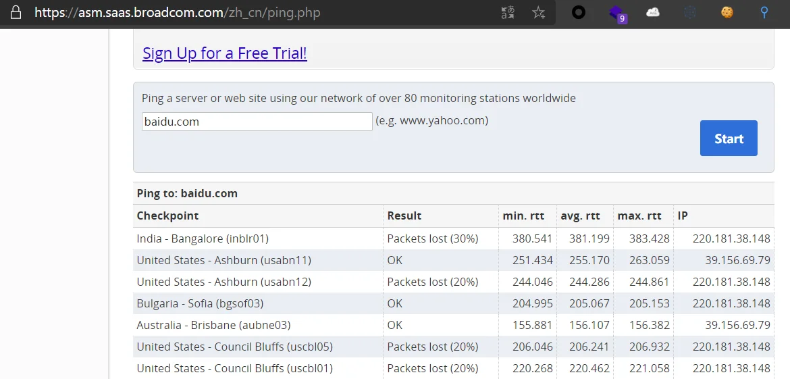
Task: Click the OK result for usabn11
Action: coord(395,261)
